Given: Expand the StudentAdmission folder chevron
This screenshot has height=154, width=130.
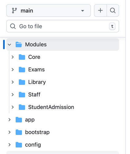Looking at the screenshot, I should coord(13,107).
